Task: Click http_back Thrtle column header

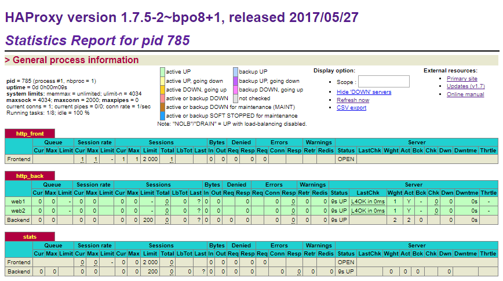Action: pos(489,193)
